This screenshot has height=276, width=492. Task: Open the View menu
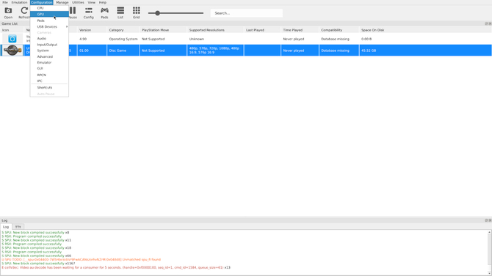pos(91,2)
